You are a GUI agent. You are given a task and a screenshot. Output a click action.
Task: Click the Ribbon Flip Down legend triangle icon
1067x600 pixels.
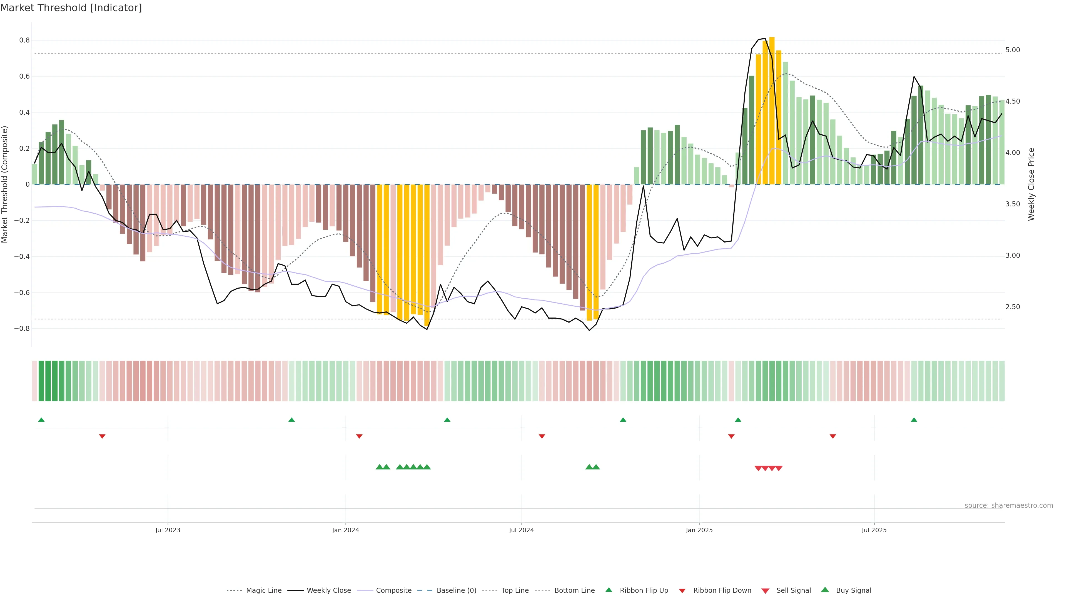pyautogui.click(x=682, y=591)
